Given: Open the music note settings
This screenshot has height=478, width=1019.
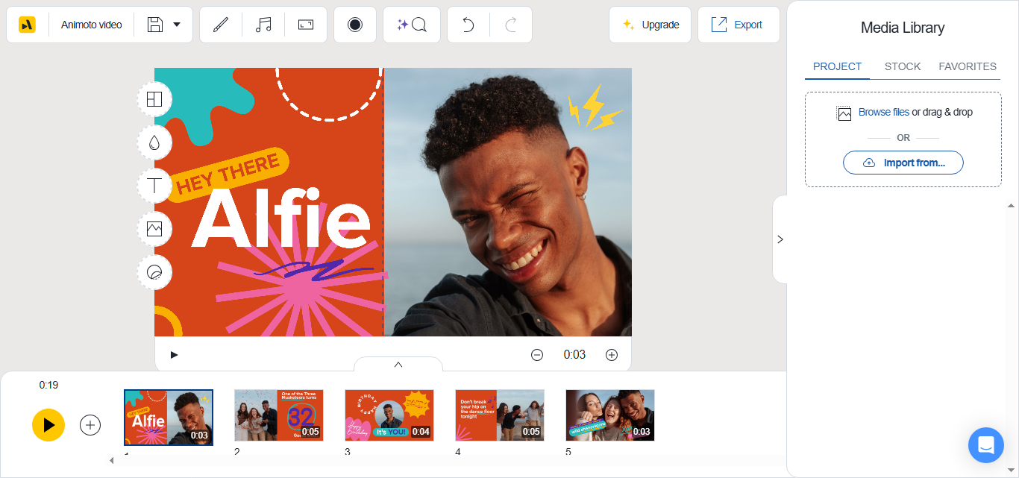Looking at the screenshot, I should (263, 25).
